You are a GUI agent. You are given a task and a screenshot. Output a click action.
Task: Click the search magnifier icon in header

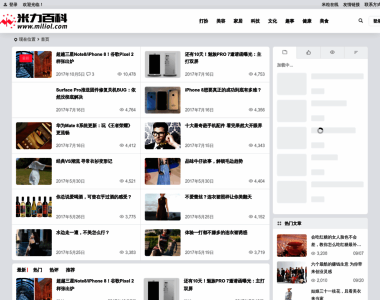pyautogui.click(x=360, y=21)
